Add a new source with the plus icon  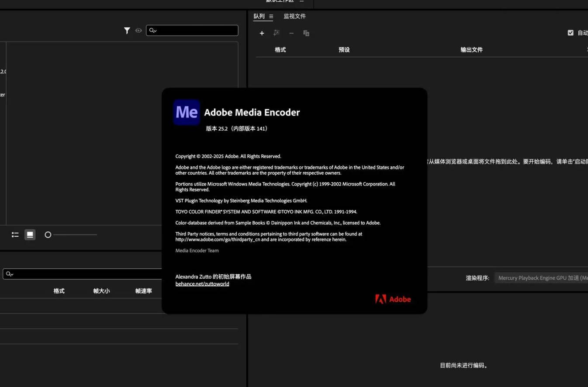coord(262,33)
